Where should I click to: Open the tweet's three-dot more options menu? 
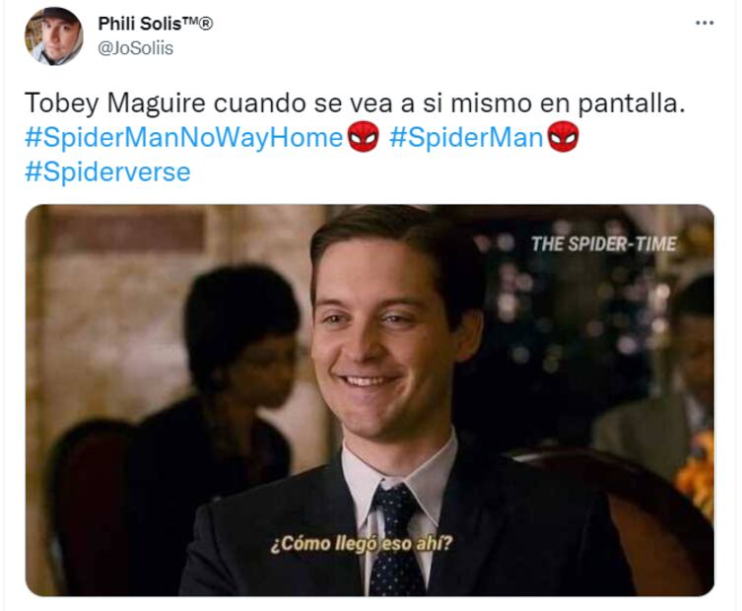click(705, 23)
